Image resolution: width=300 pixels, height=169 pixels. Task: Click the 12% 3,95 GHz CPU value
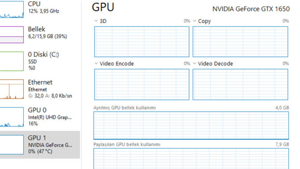pos(44,11)
